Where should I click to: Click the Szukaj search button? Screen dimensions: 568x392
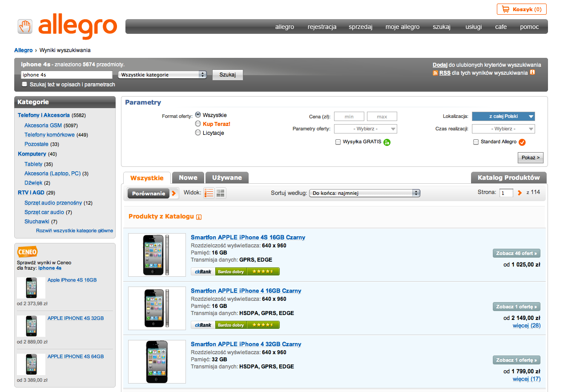tap(228, 75)
